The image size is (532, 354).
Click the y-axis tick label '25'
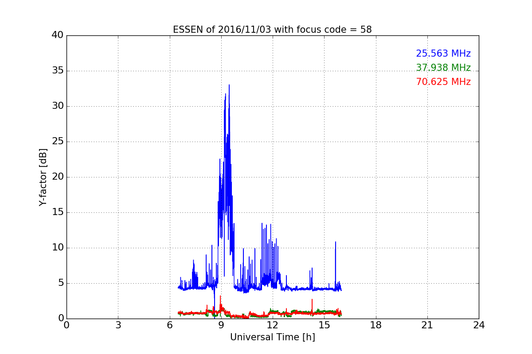pyautogui.click(x=58, y=142)
